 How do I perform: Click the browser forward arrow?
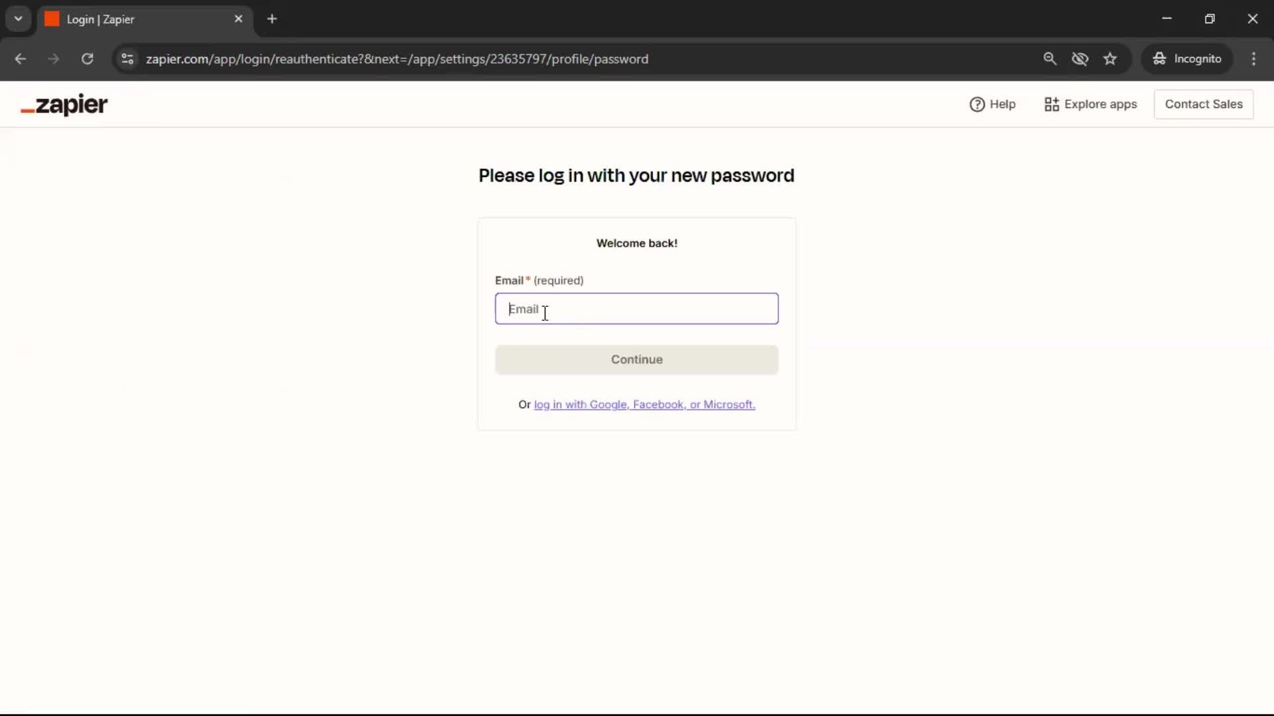(53, 59)
